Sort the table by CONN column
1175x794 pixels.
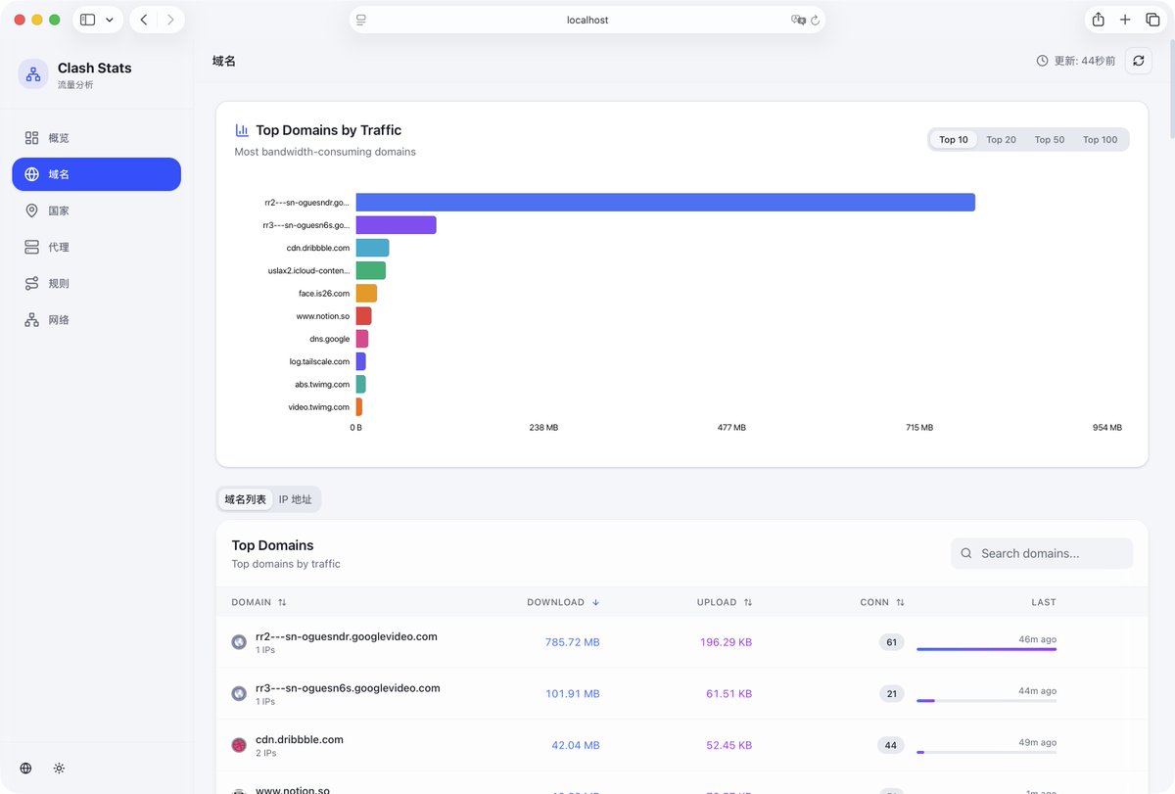pyautogui.click(x=882, y=602)
